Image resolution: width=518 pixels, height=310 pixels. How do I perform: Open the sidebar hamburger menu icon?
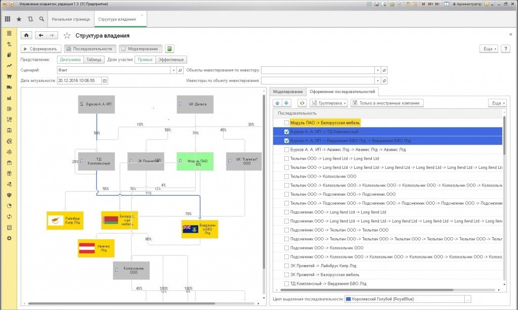click(x=9, y=33)
